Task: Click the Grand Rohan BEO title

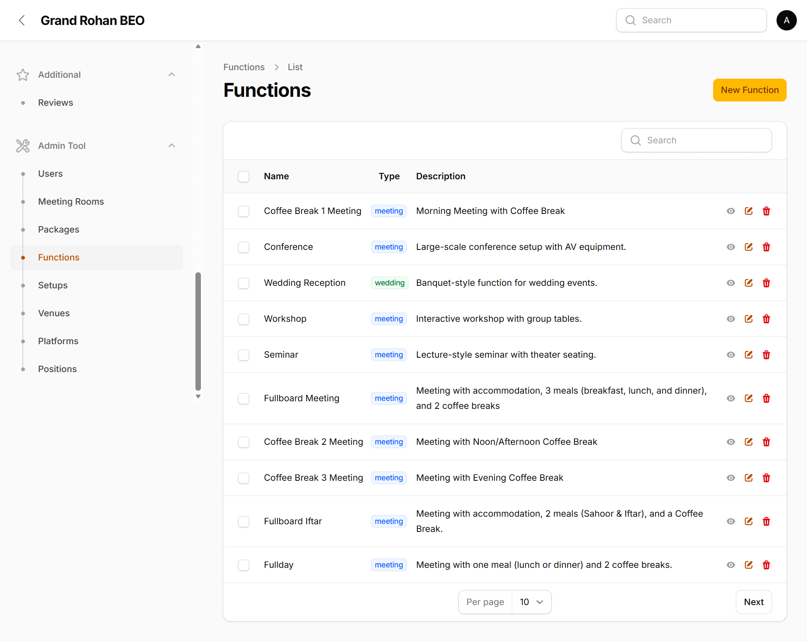Action: (93, 20)
